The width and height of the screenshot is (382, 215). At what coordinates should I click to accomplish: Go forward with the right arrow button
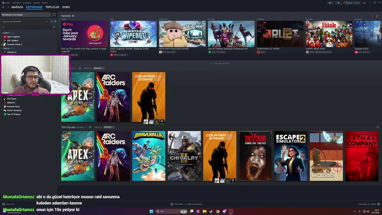(x=8, y=7)
